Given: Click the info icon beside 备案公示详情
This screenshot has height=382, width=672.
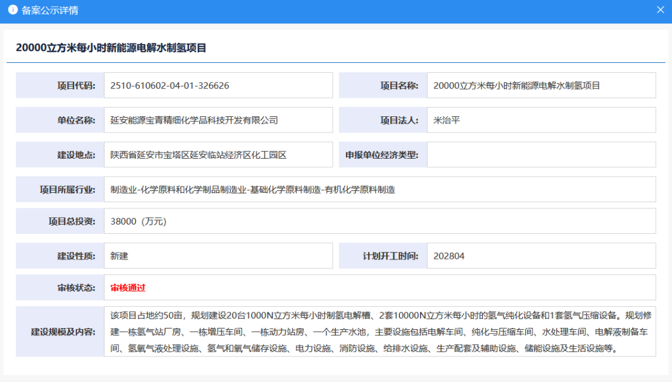Looking at the screenshot, I should [x=12, y=11].
